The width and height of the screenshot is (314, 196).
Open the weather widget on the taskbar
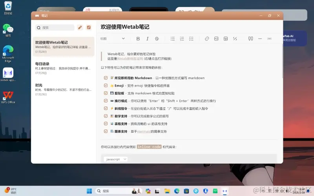(x=11, y=191)
